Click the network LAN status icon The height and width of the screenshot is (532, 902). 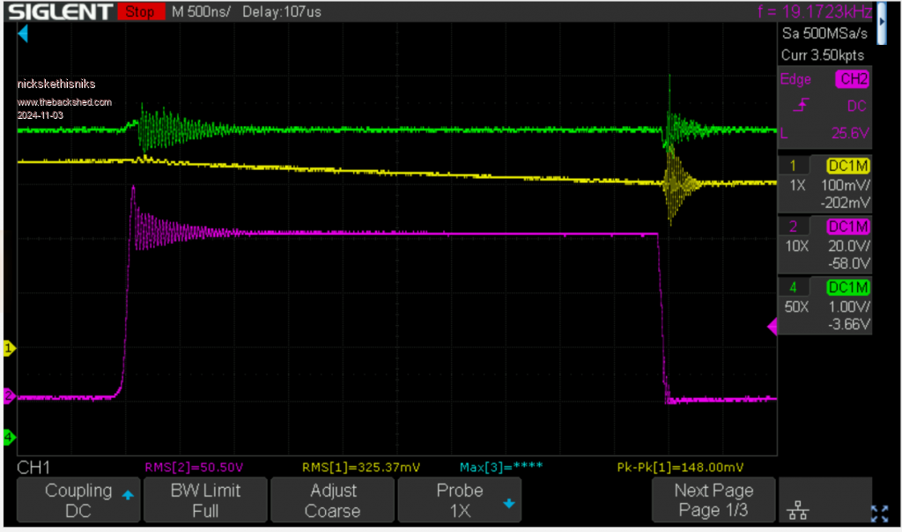799,510
